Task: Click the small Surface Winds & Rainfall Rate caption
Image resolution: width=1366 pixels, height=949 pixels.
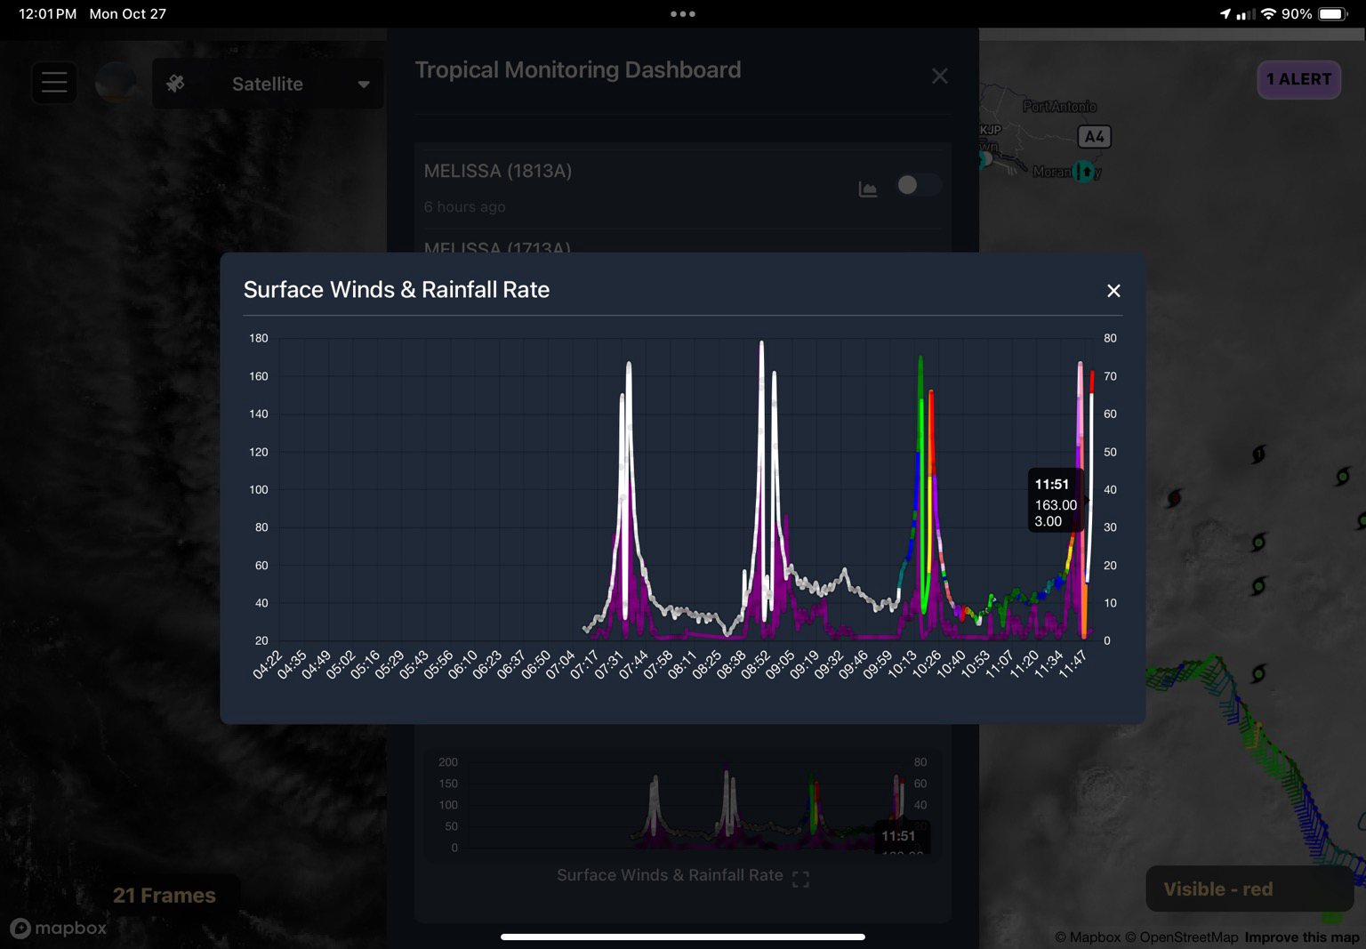Action: 670,875
